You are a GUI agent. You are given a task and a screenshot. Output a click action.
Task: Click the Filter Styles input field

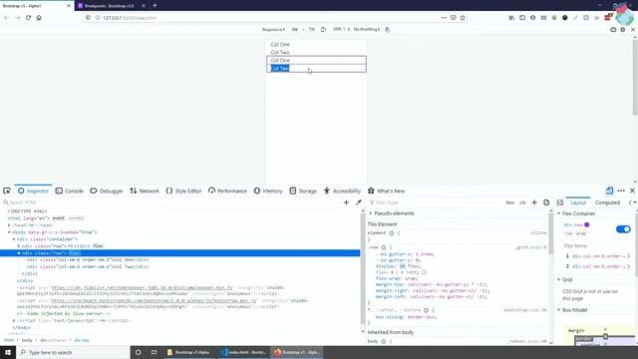click(x=436, y=202)
